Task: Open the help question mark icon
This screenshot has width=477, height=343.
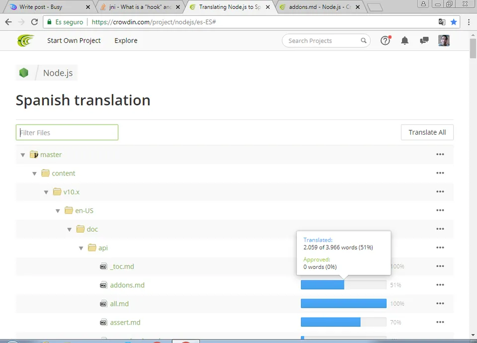Action: click(x=385, y=40)
